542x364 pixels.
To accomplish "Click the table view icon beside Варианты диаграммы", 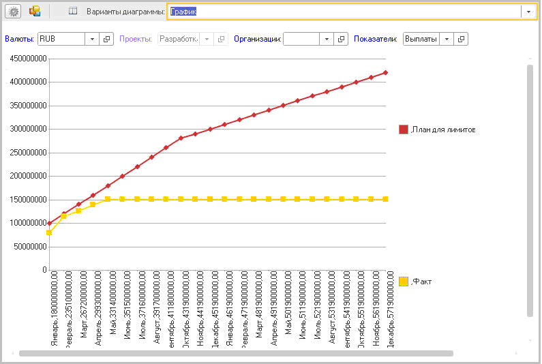I will click(x=73, y=12).
